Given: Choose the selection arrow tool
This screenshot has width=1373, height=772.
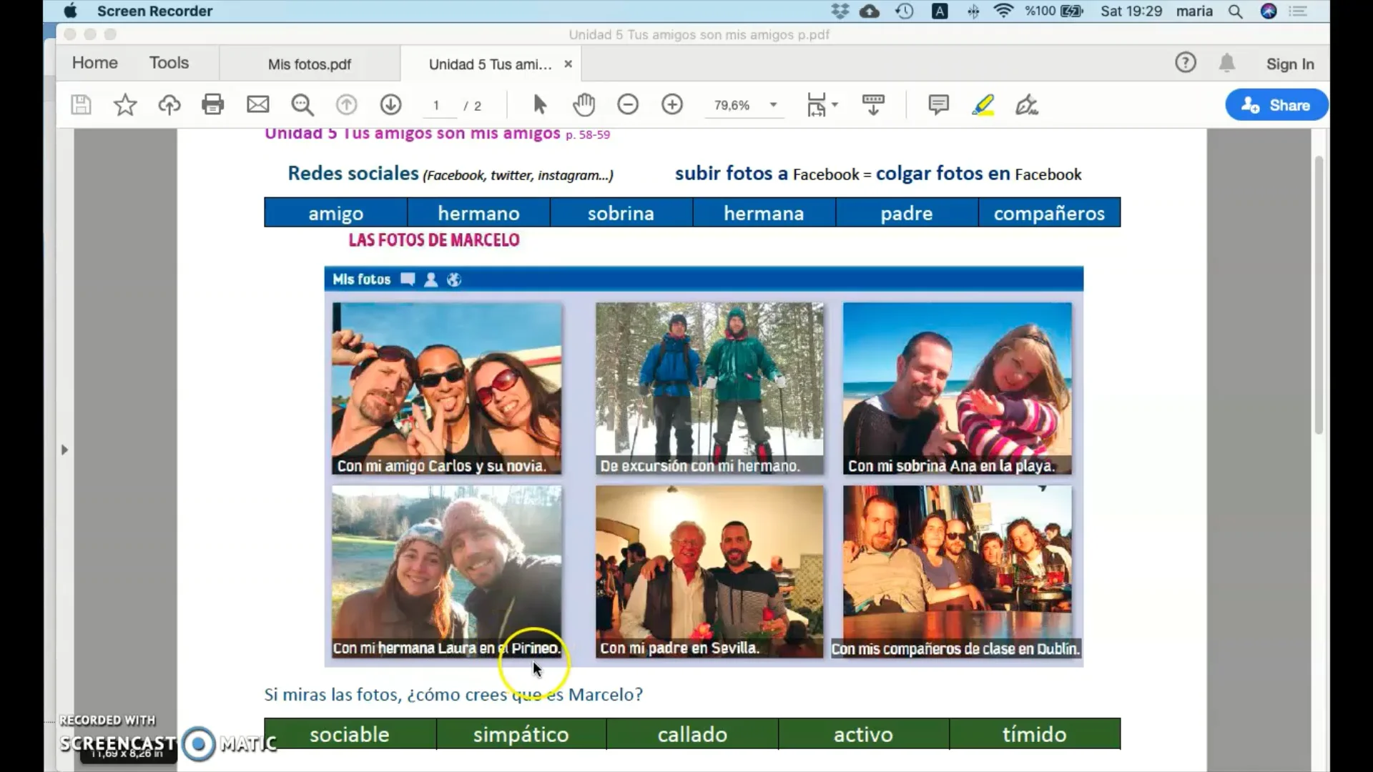Looking at the screenshot, I should tap(540, 105).
